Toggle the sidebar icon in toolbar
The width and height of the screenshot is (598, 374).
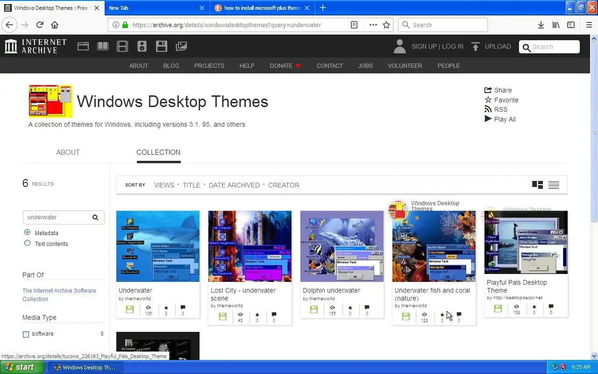point(571,25)
